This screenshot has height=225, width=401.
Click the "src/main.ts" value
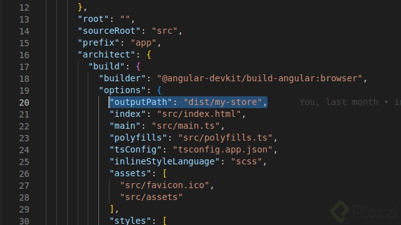point(186,126)
